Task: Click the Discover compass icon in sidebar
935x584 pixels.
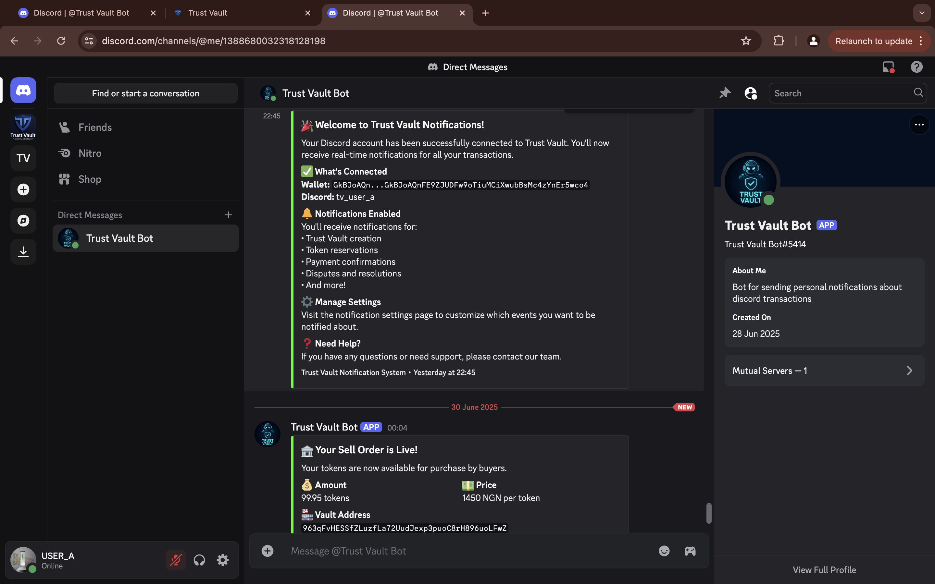Action: (x=23, y=221)
